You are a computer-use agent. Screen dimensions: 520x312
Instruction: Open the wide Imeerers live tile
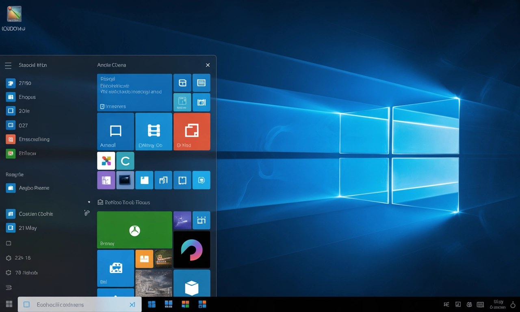[134, 93]
